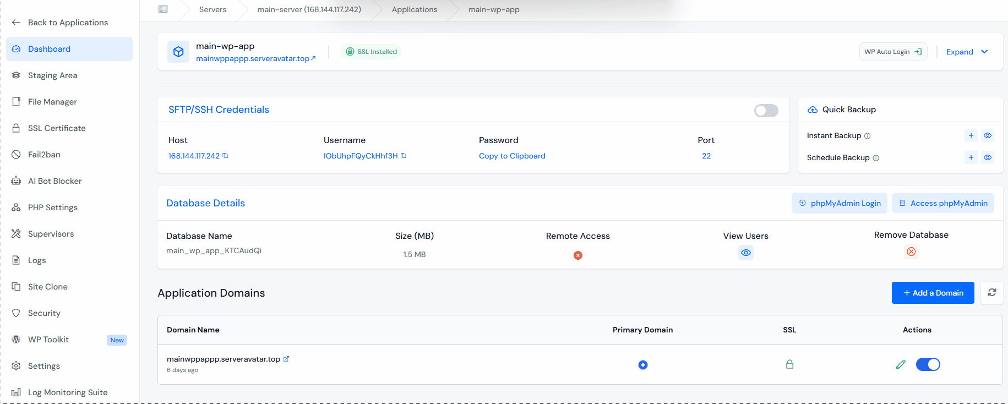Open mainwppappp.serveravatar.top header link
Viewport: 1008px width, 404px height.
(256, 58)
